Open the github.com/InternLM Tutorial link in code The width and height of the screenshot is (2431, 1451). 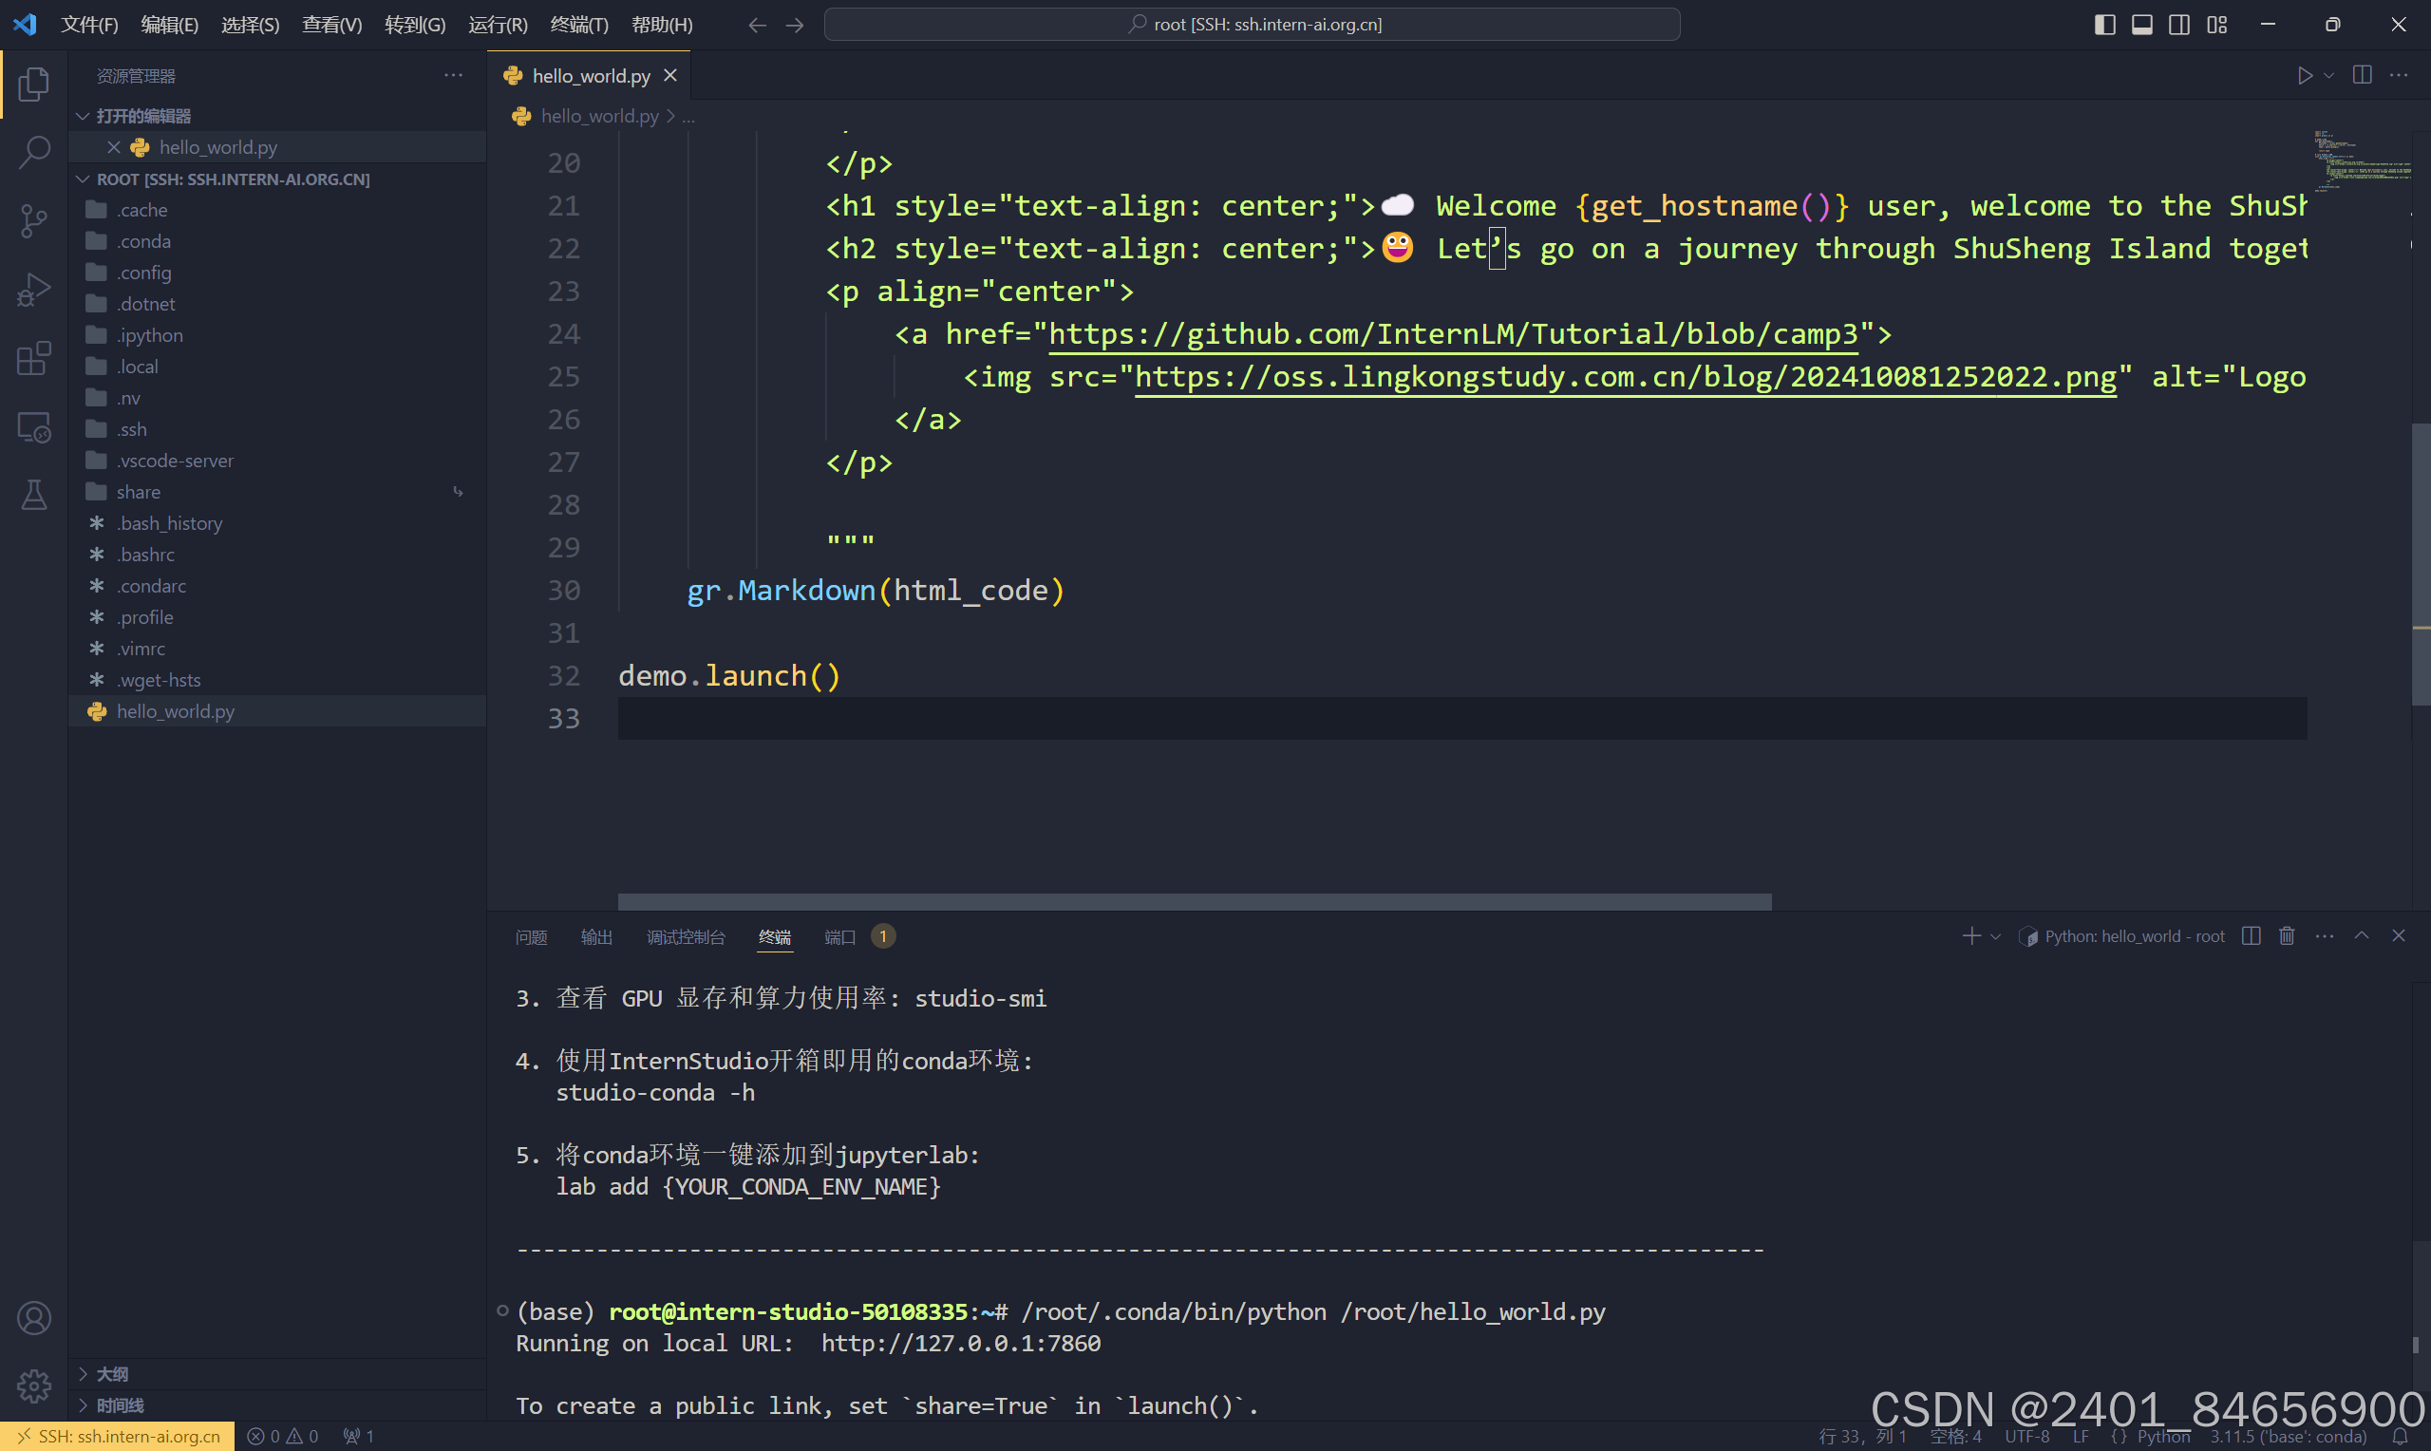[x=1453, y=334]
